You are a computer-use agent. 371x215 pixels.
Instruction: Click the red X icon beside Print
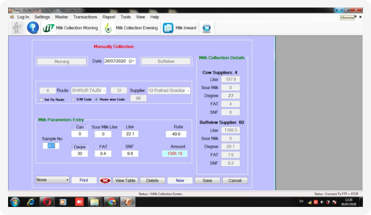pyautogui.click(x=105, y=180)
